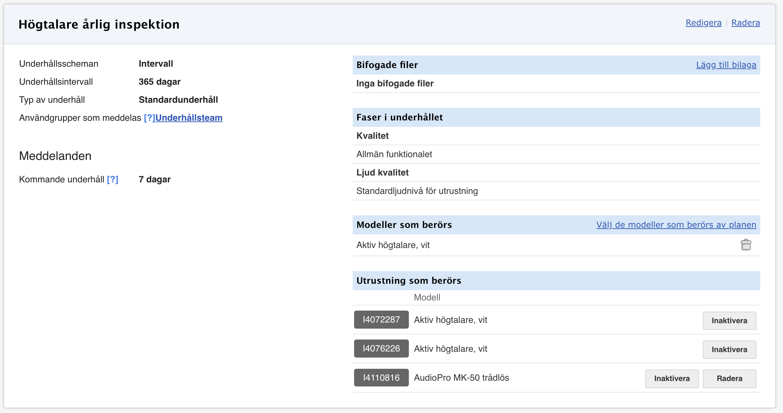Click the Bifogade filer section header
The width and height of the screenshot is (783, 413).
(x=387, y=65)
